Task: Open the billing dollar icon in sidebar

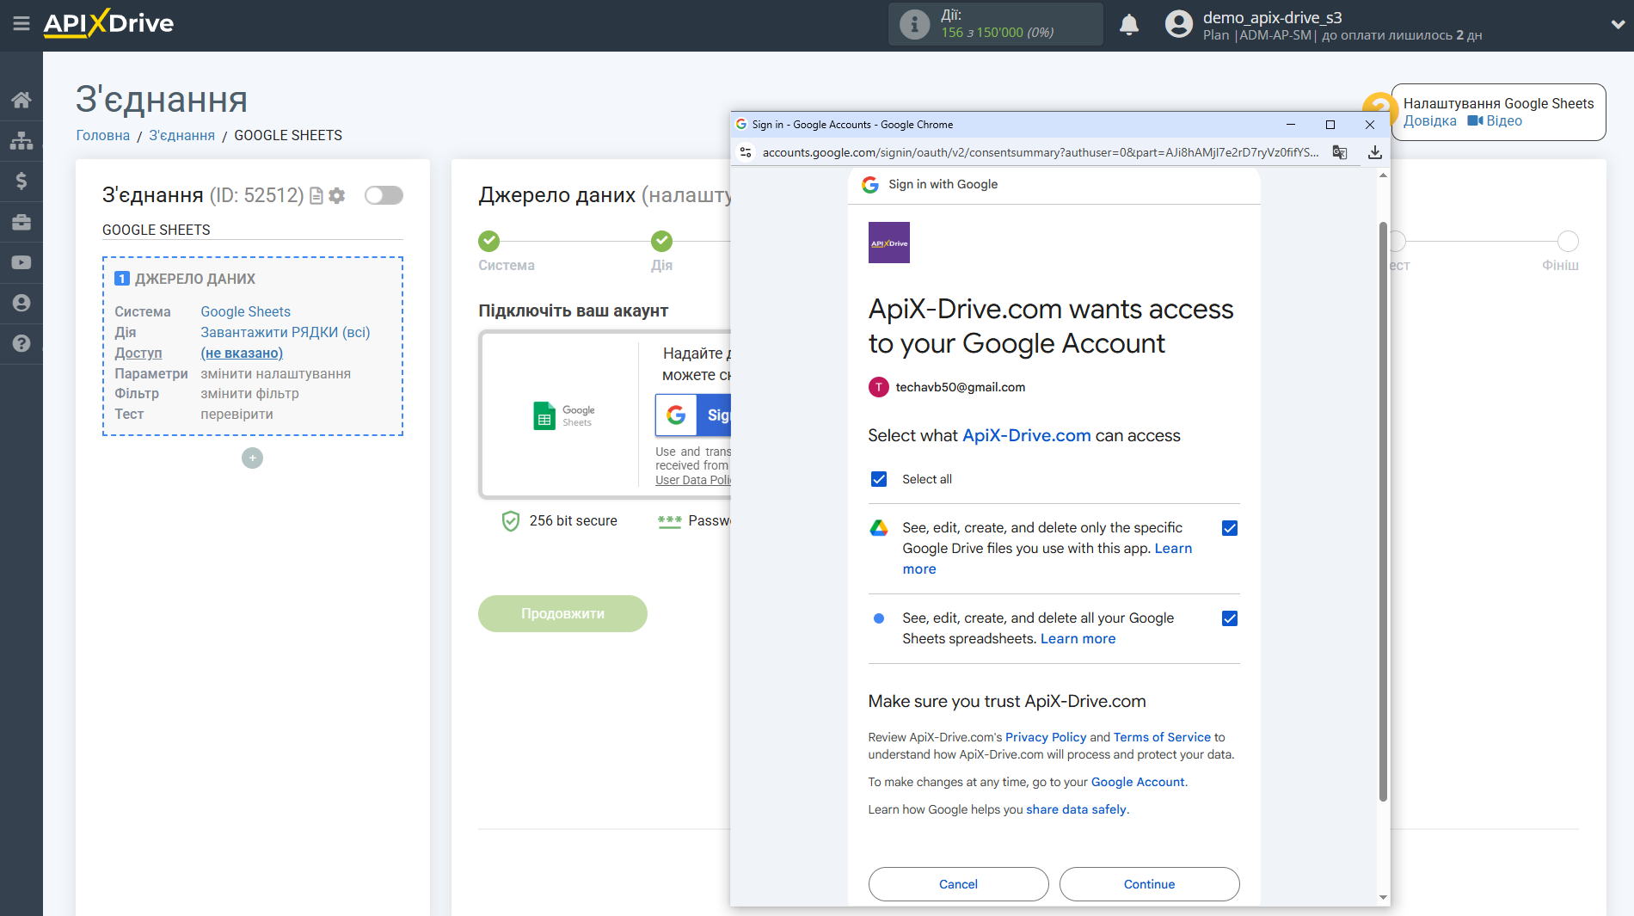Action: [x=21, y=181]
